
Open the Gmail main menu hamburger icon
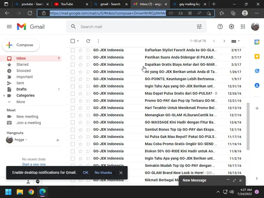(9, 27)
